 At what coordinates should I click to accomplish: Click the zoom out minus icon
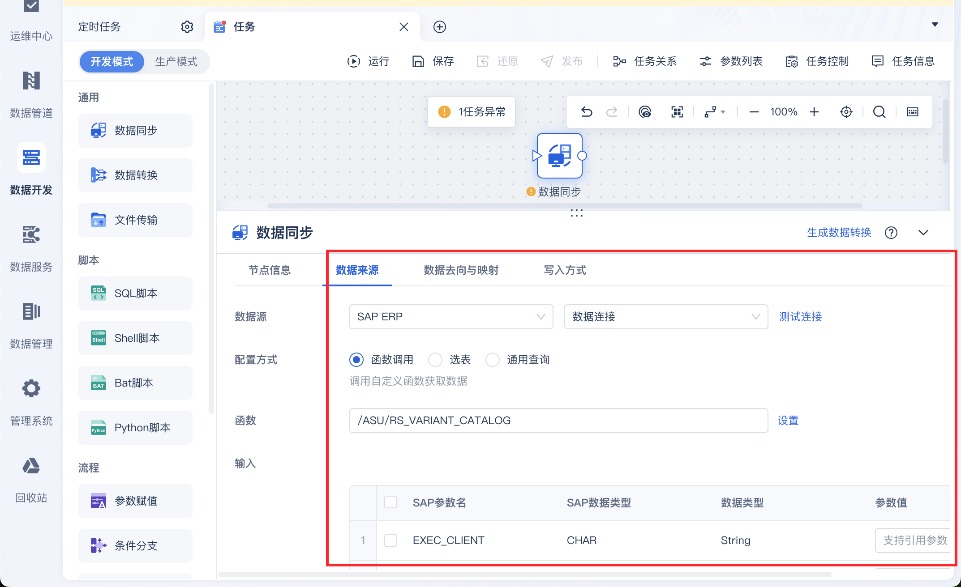(x=754, y=112)
